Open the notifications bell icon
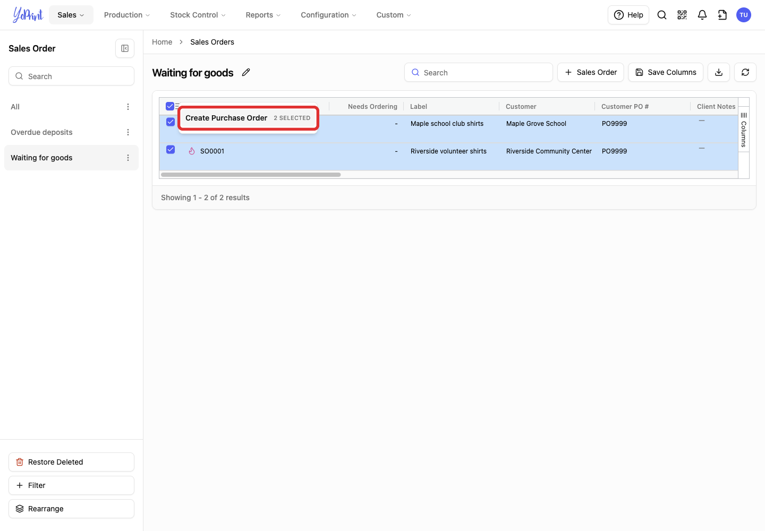The height and width of the screenshot is (531, 765). [702, 15]
